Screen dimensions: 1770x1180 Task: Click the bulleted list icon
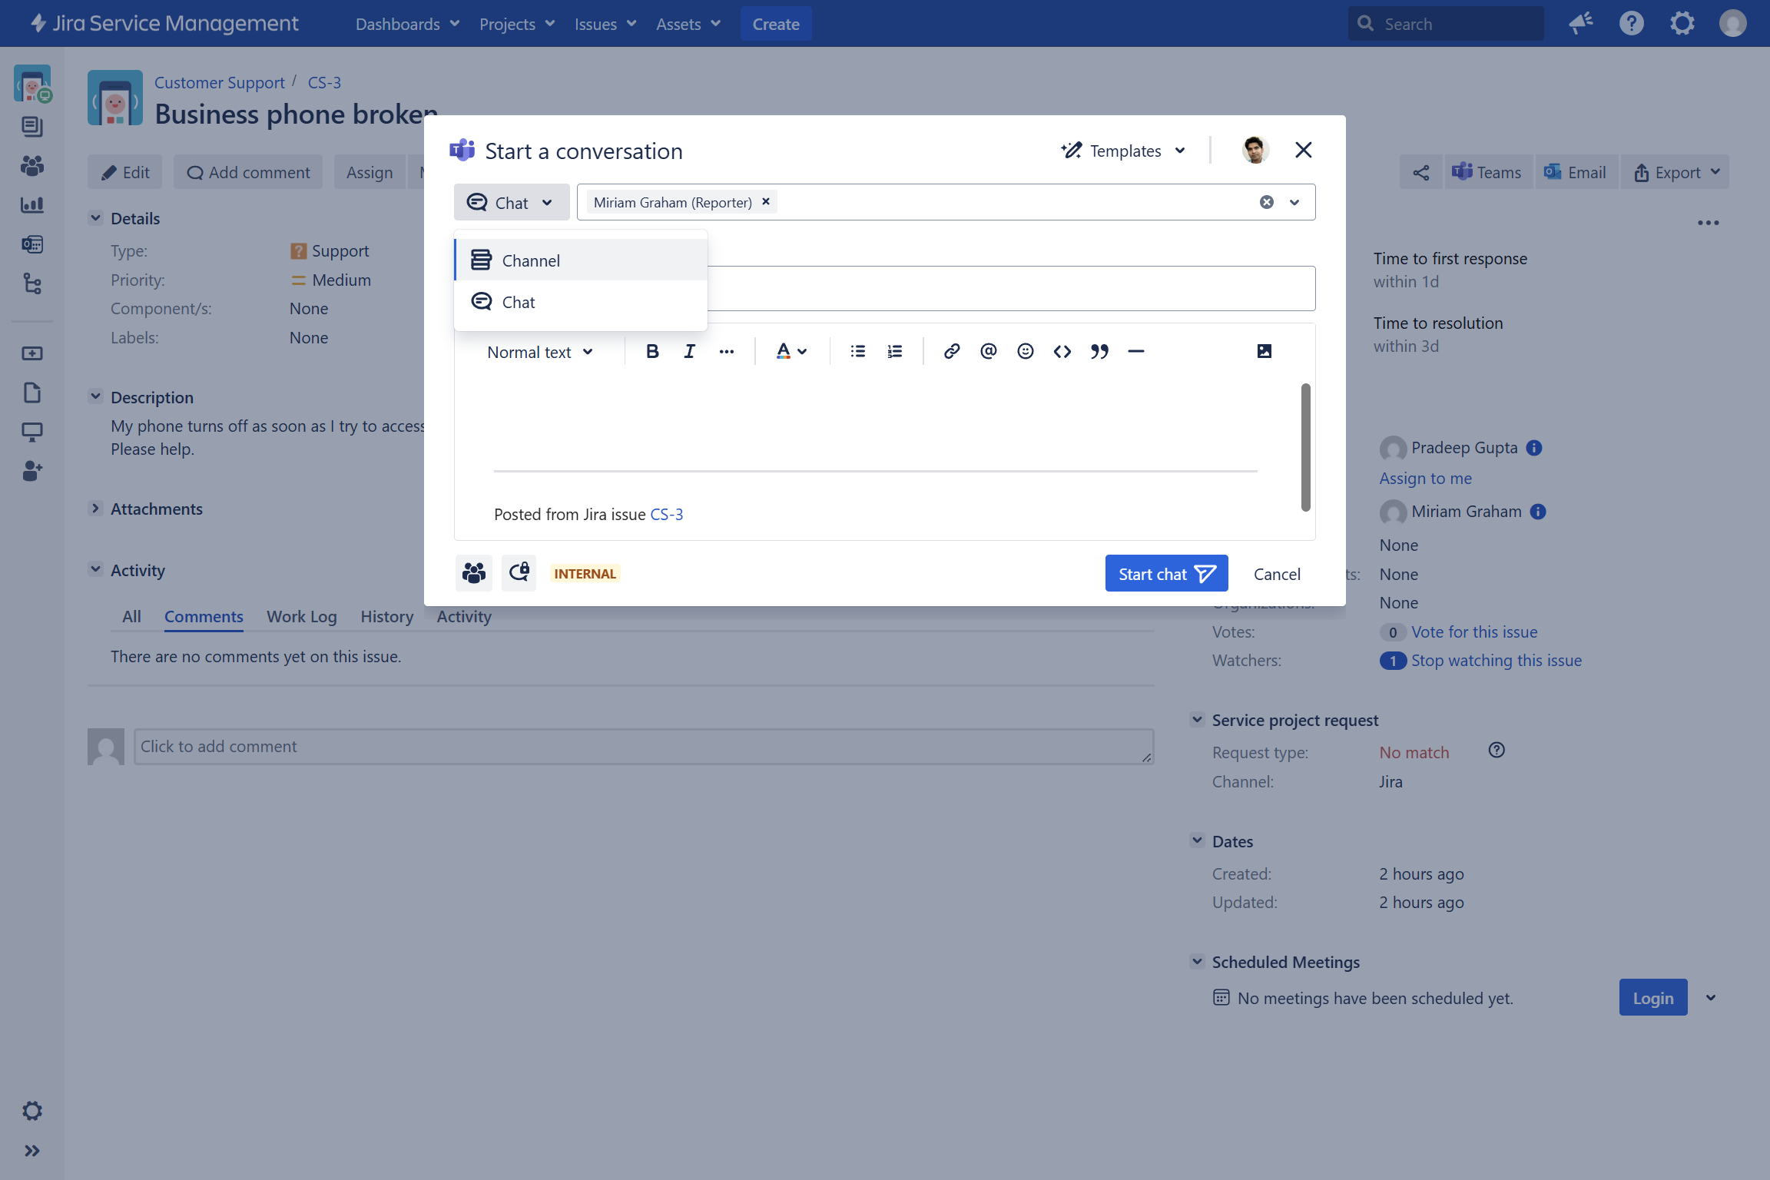click(858, 351)
